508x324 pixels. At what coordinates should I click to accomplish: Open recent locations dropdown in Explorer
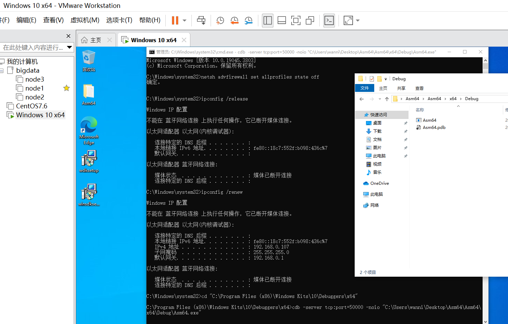point(380,99)
